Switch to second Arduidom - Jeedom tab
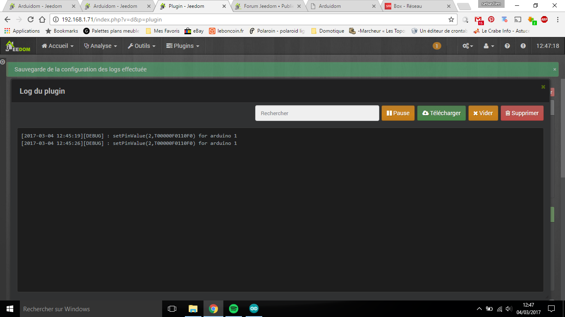The height and width of the screenshot is (317, 565). [x=117, y=6]
